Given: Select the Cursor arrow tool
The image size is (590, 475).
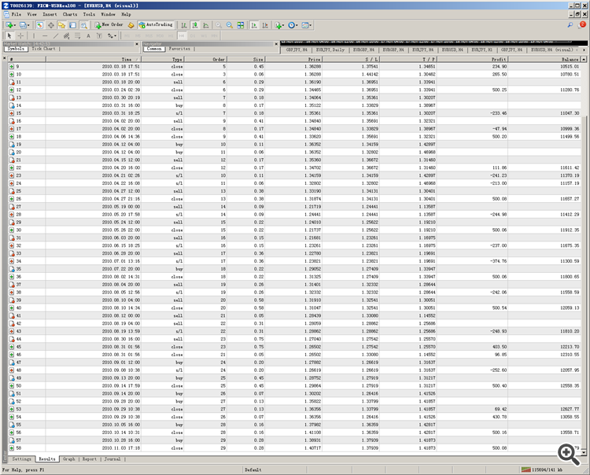Looking at the screenshot, I should click(x=9, y=35).
